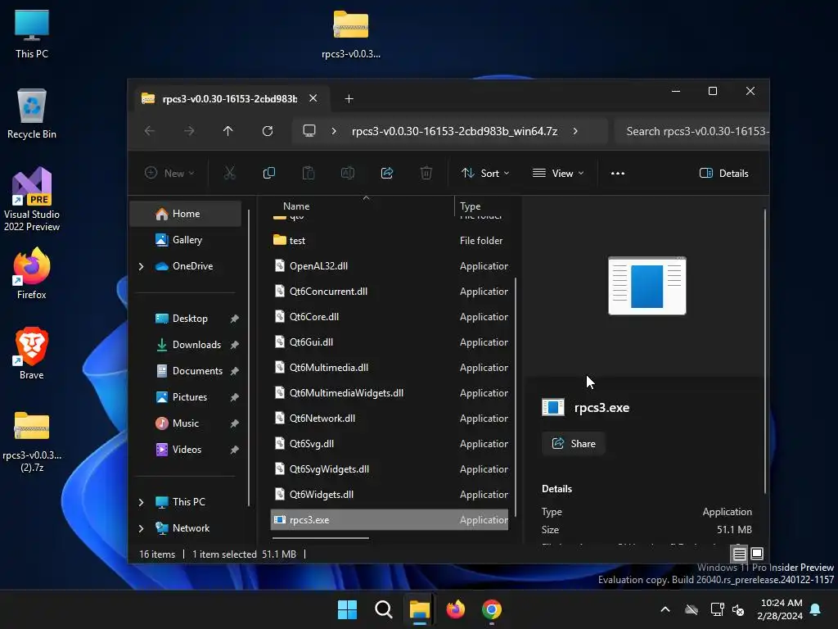Select rpcs3.exe in file list

389,520
